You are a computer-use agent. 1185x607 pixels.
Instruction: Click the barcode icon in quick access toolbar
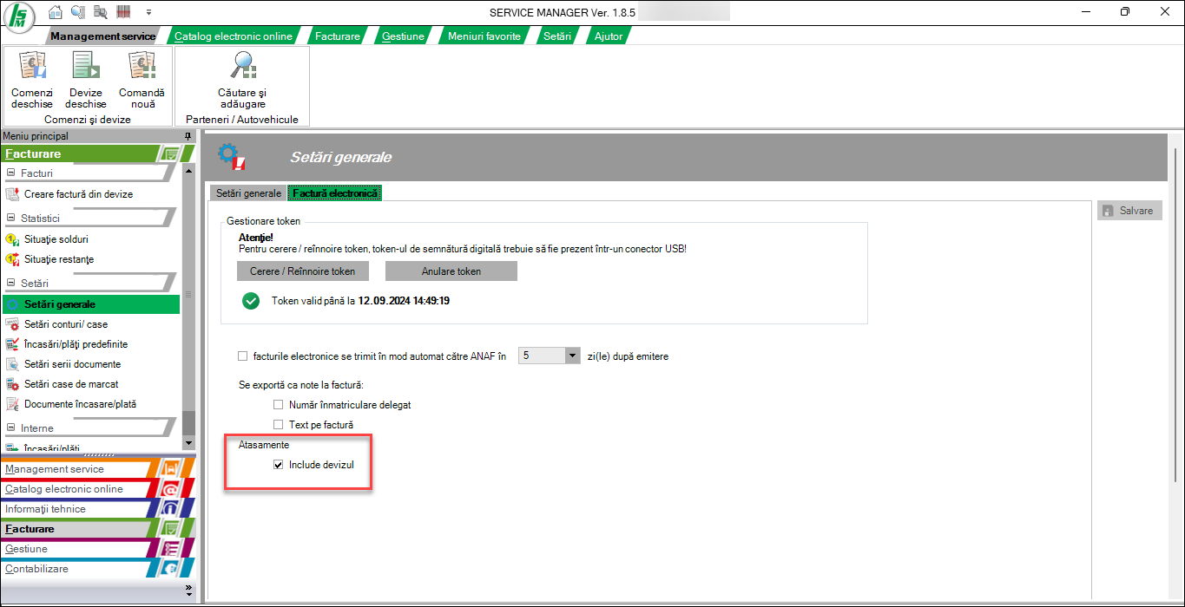click(x=123, y=12)
